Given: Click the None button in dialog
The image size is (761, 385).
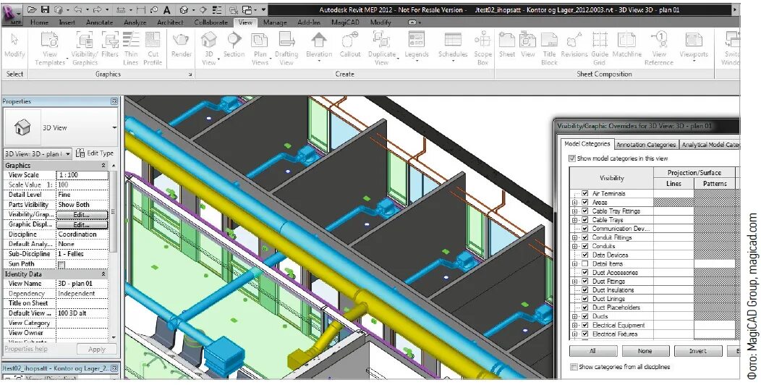Looking at the screenshot, I should coord(645,351).
